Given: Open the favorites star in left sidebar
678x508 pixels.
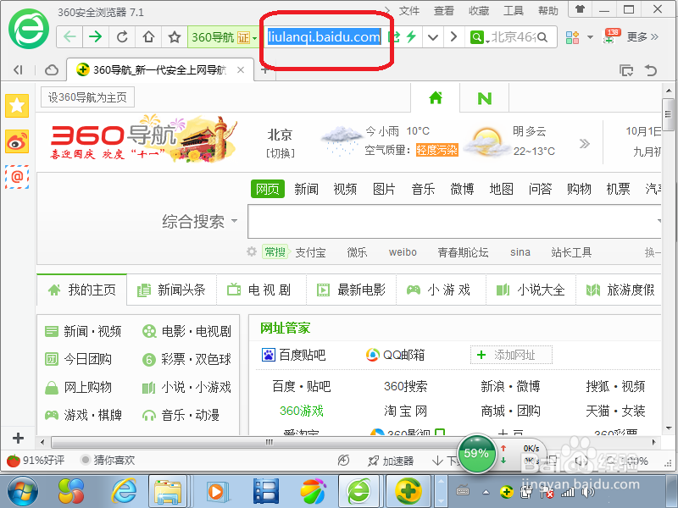Looking at the screenshot, I should click(17, 106).
